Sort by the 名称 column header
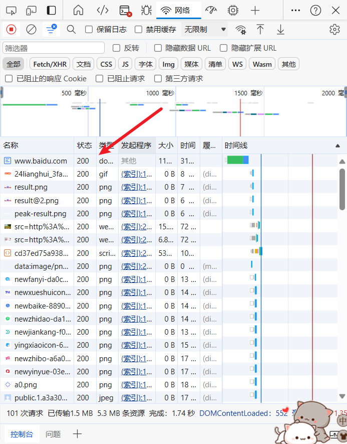This screenshot has height=444, width=347. [37, 145]
